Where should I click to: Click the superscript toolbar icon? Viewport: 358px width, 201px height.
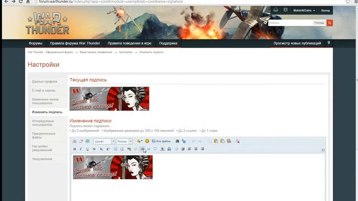(108, 149)
